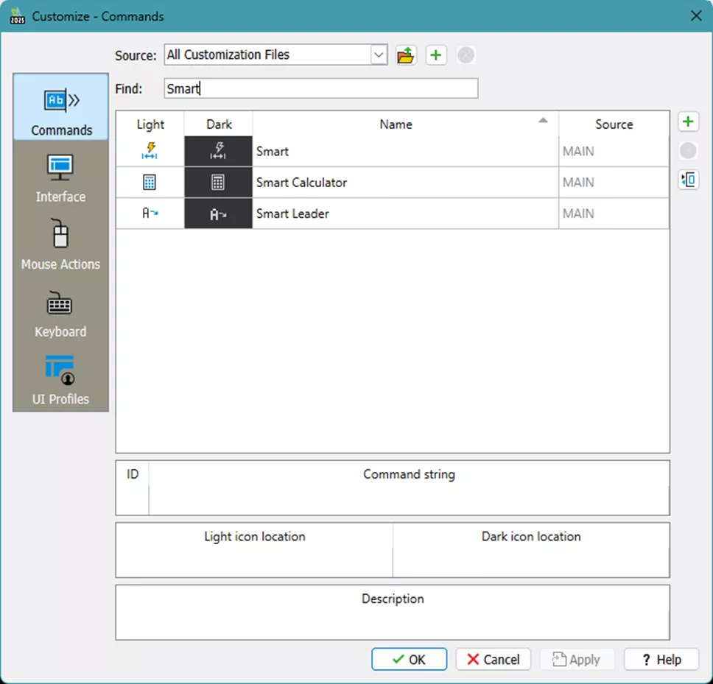Viewport: 713px width, 684px height.
Task: Click green plus right of command table
Action: click(688, 122)
